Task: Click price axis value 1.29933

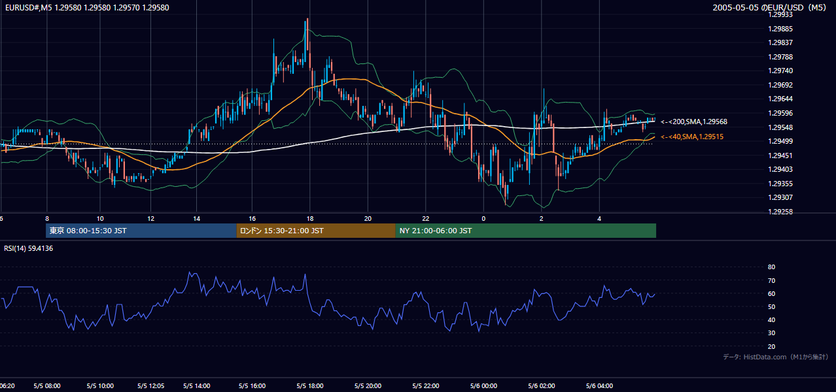Action: (x=781, y=14)
